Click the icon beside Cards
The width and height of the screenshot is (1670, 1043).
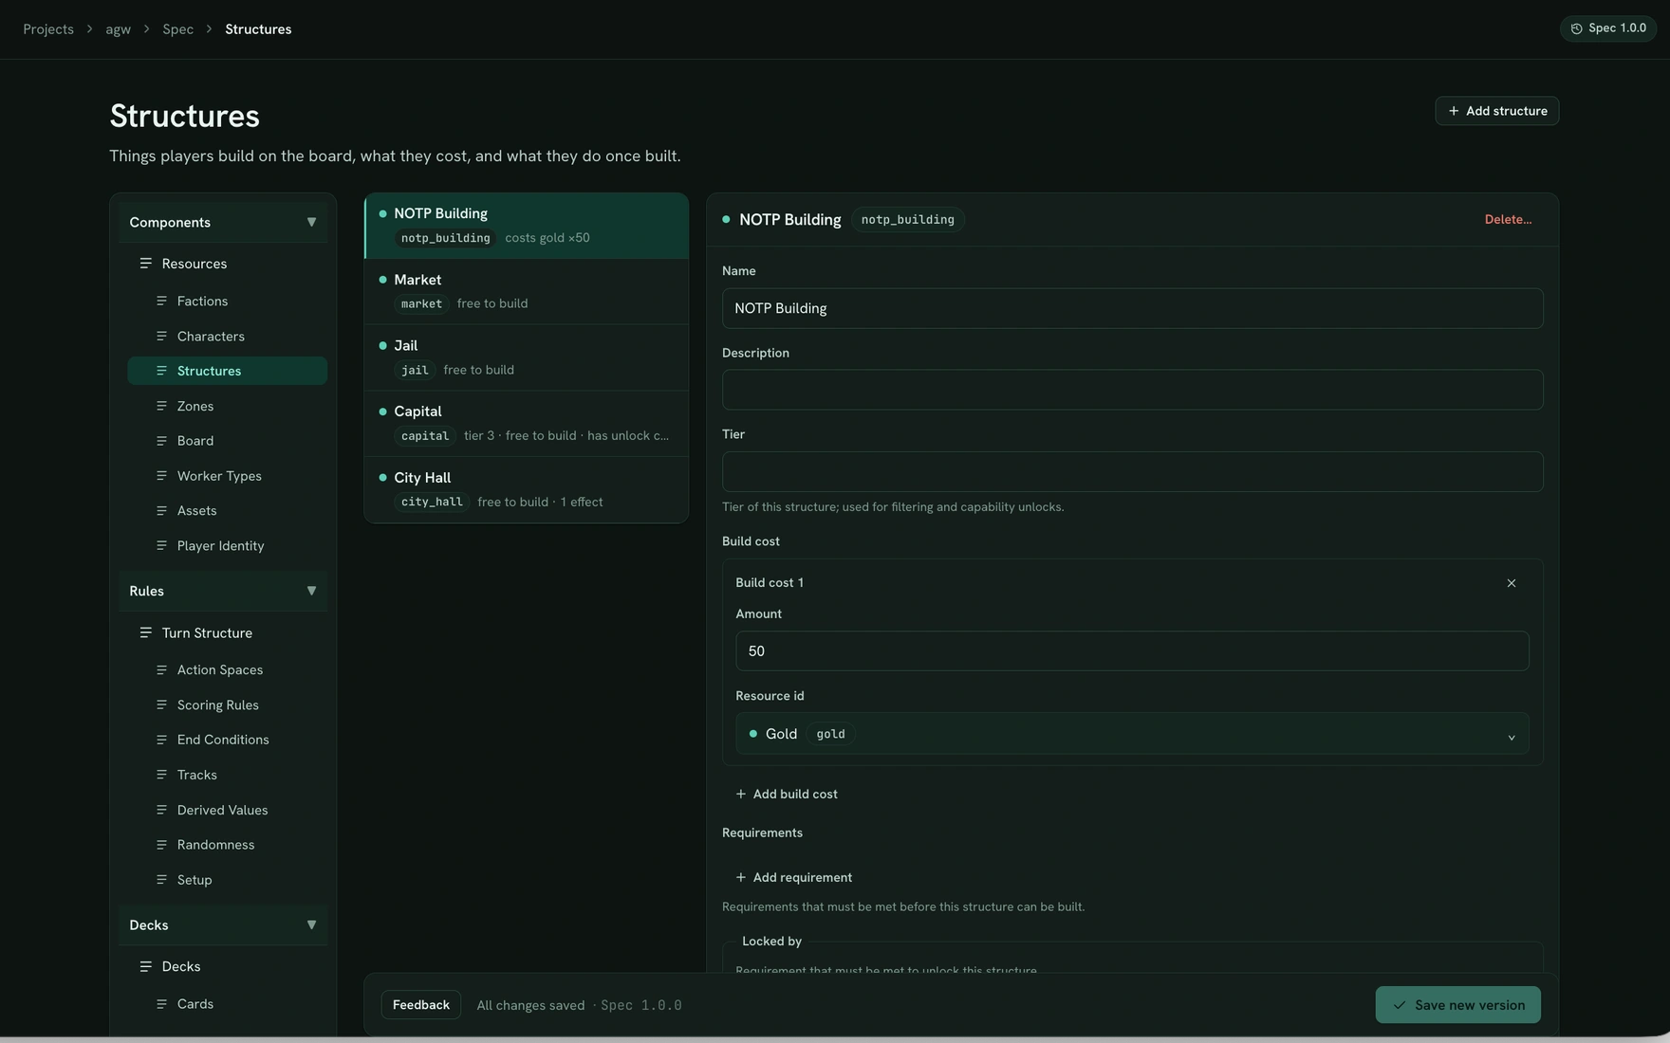[x=161, y=1003]
